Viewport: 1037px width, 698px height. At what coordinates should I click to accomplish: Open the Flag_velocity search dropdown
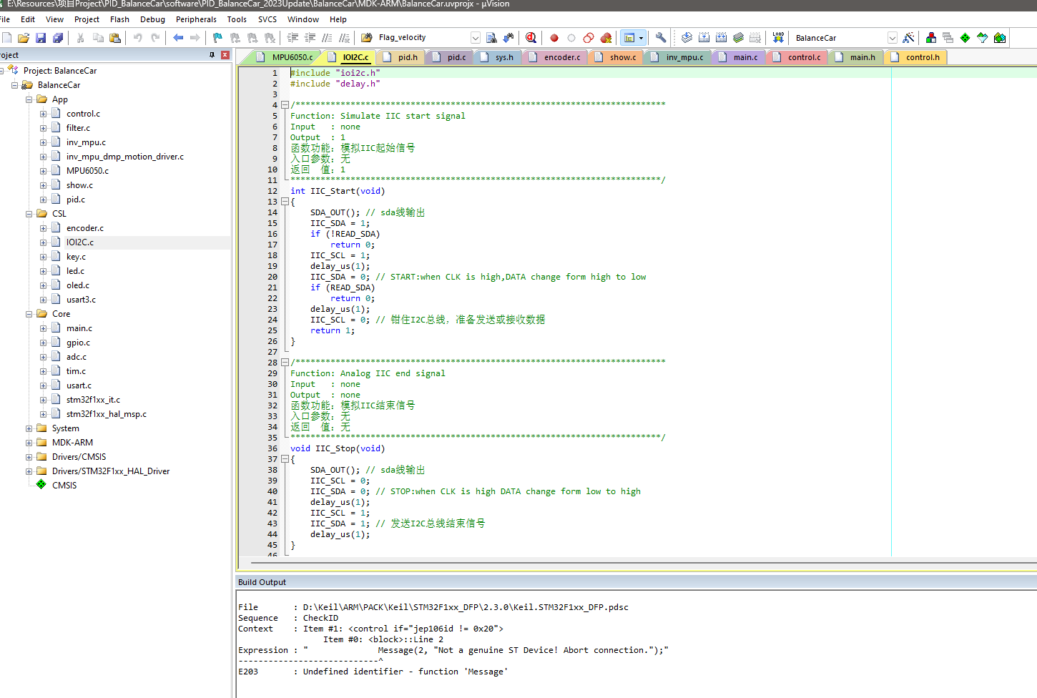pyautogui.click(x=476, y=38)
